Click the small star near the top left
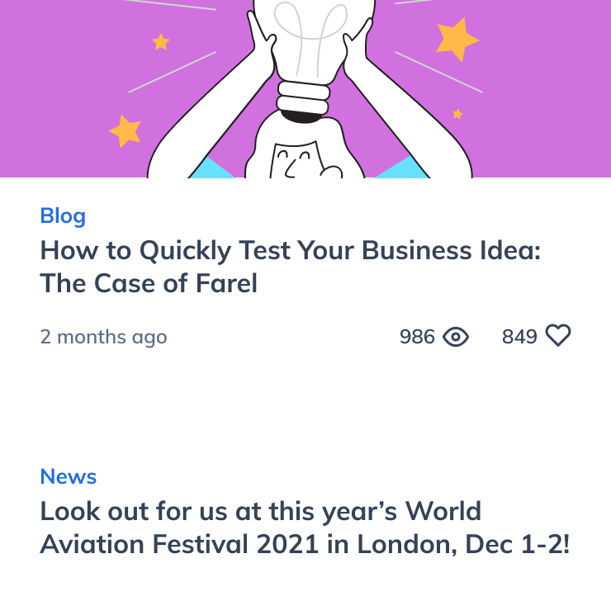The height and width of the screenshot is (601, 611). coord(161,41)
